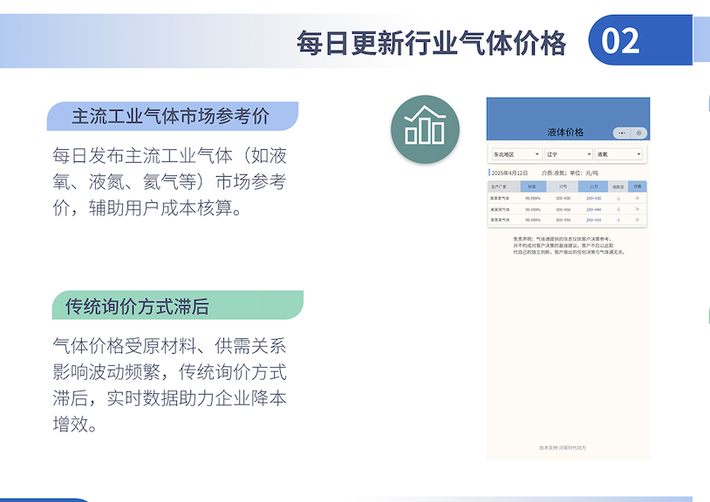Open details arrow for the 290-430 row
The height and width of the screenshot is (502, 710).
click(637, 198)
